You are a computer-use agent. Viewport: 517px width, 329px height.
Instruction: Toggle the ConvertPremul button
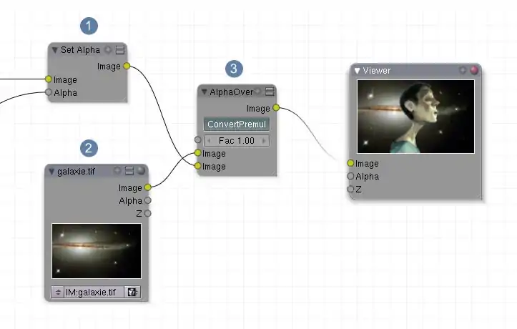pyautogui.click(x=237, y=124)
